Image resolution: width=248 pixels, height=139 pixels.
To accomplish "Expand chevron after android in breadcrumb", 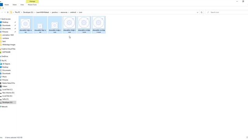I will click(x=77, y=12).
